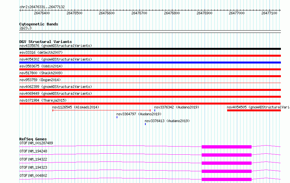
Task: Click the Cytogenetic Bands track title
Action: pyautogui.click(x=39, y=24)
